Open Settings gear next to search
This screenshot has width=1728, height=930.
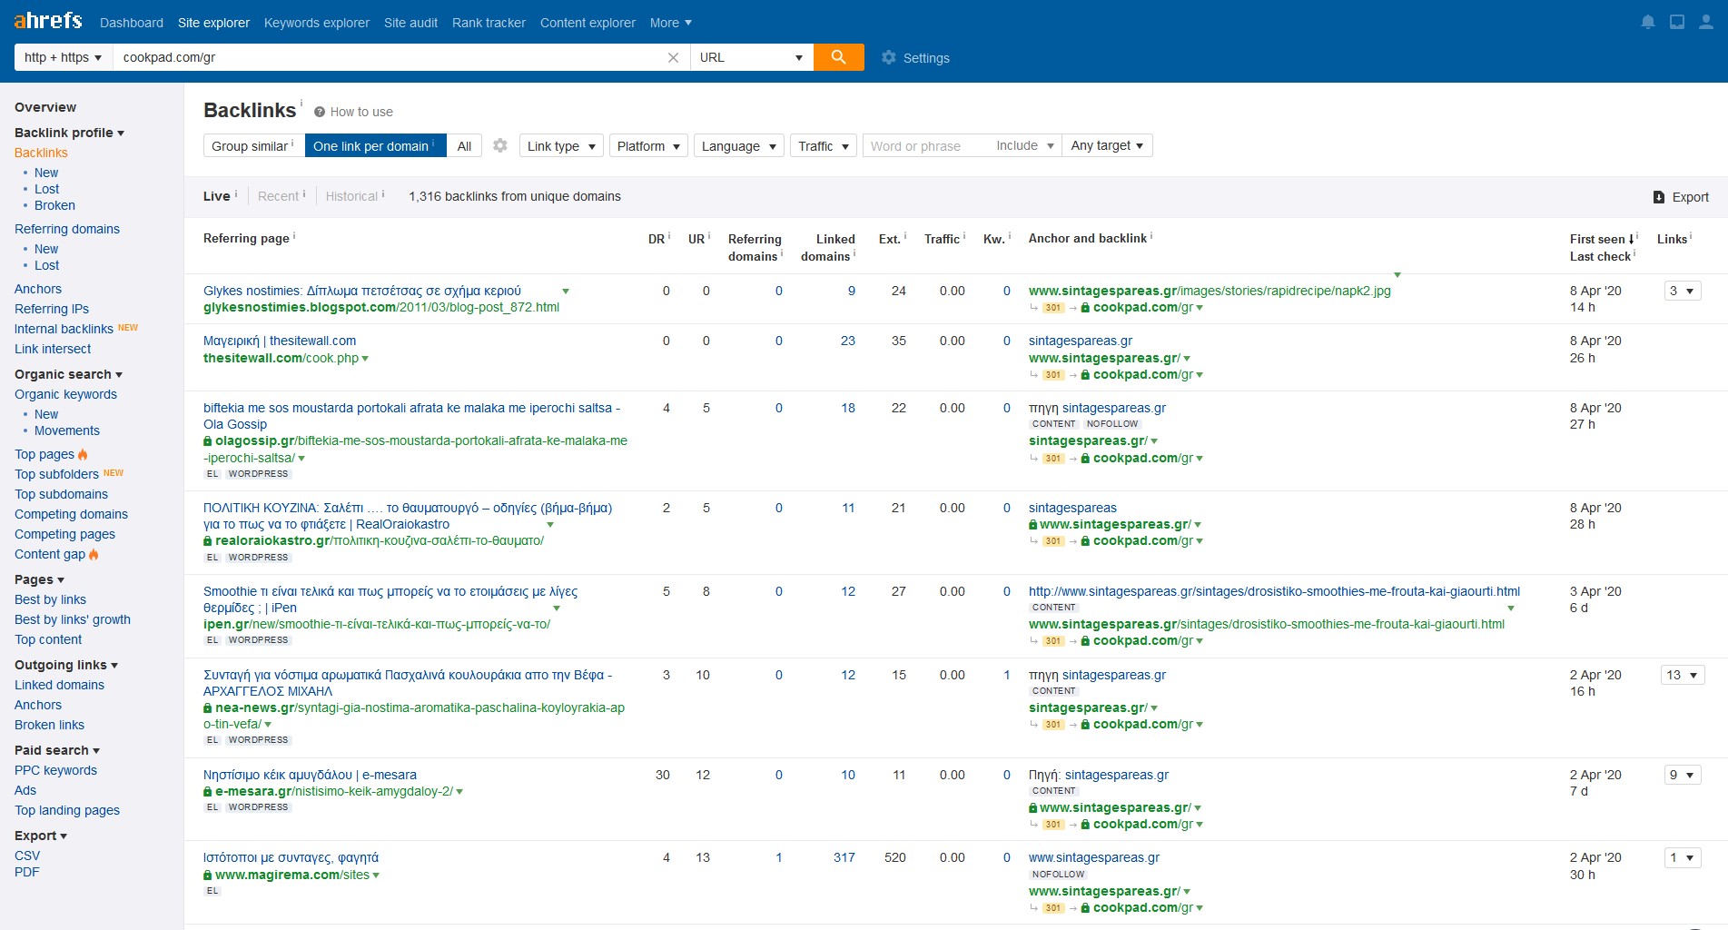tap(888, 57)
